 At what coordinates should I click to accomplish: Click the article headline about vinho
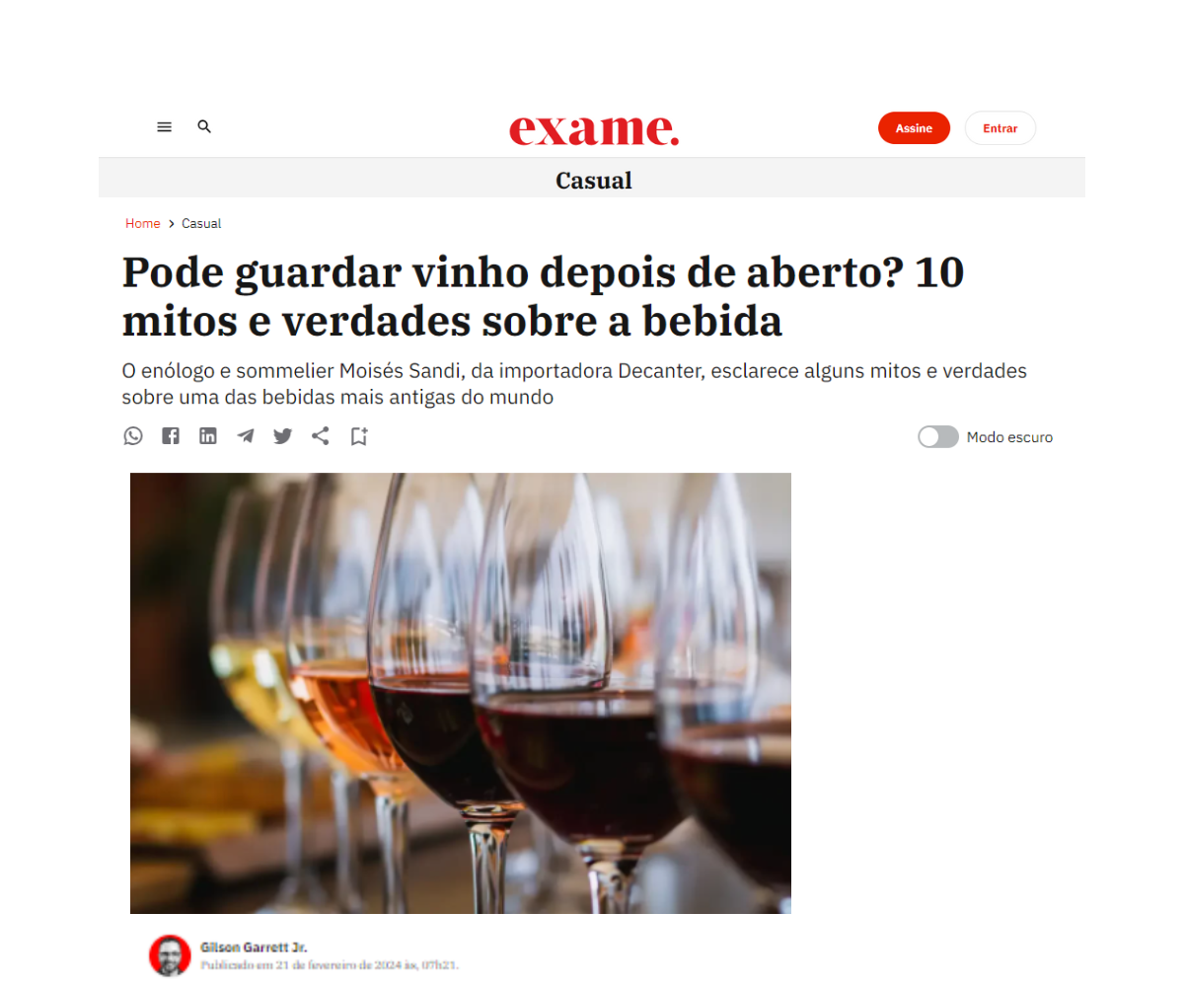click(543, 296)
